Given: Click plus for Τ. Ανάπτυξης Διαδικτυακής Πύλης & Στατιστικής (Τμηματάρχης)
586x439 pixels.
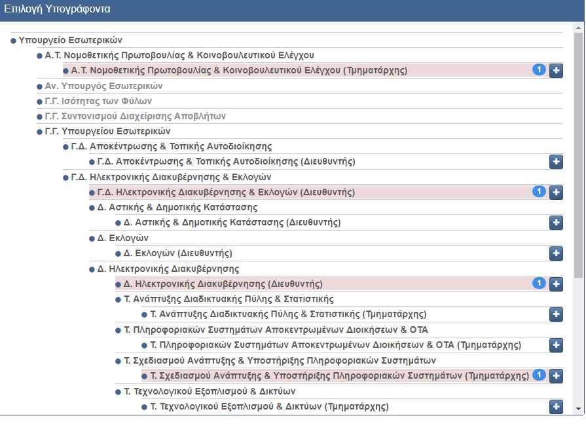Looking at the screenshot, I should click(x=556, y=314).
